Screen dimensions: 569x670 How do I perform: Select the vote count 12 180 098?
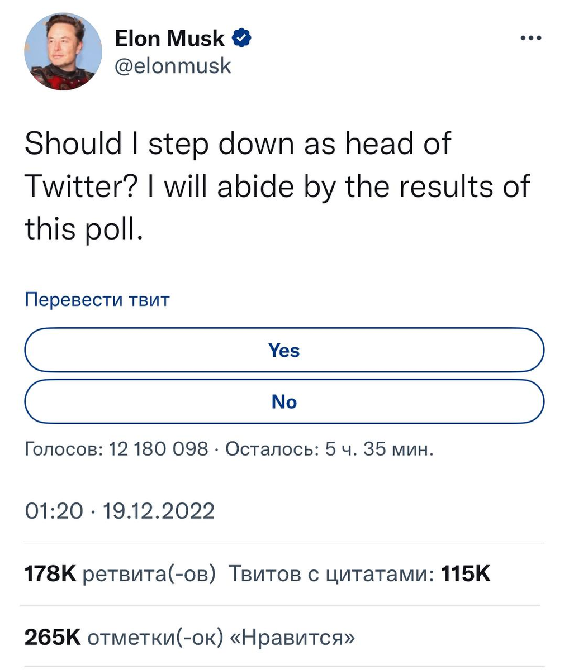point(158,448)
